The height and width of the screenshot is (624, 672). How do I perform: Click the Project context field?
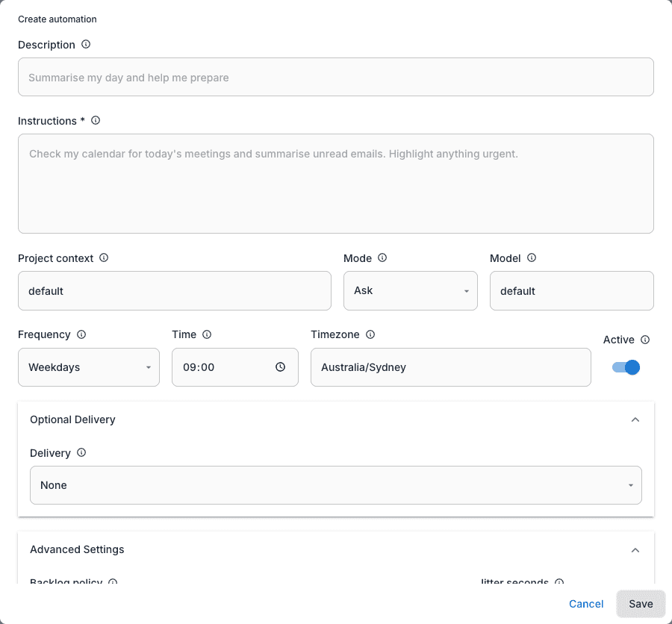(175, 290)
